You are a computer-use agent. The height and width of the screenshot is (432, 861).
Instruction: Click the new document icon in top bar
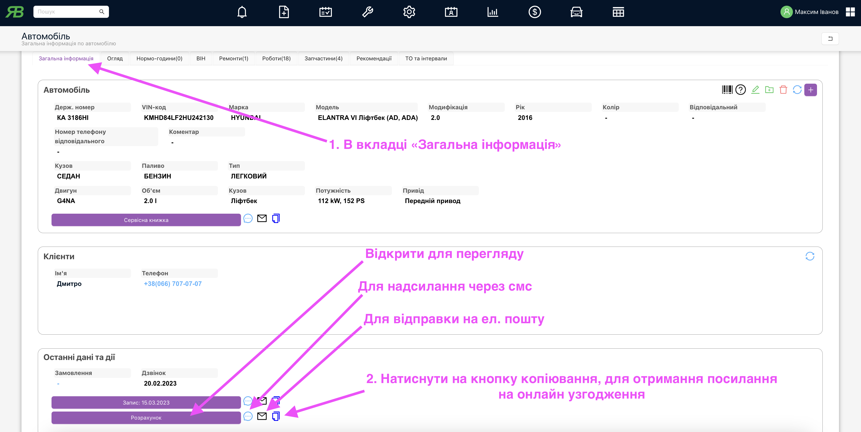(x=283, y=12)
